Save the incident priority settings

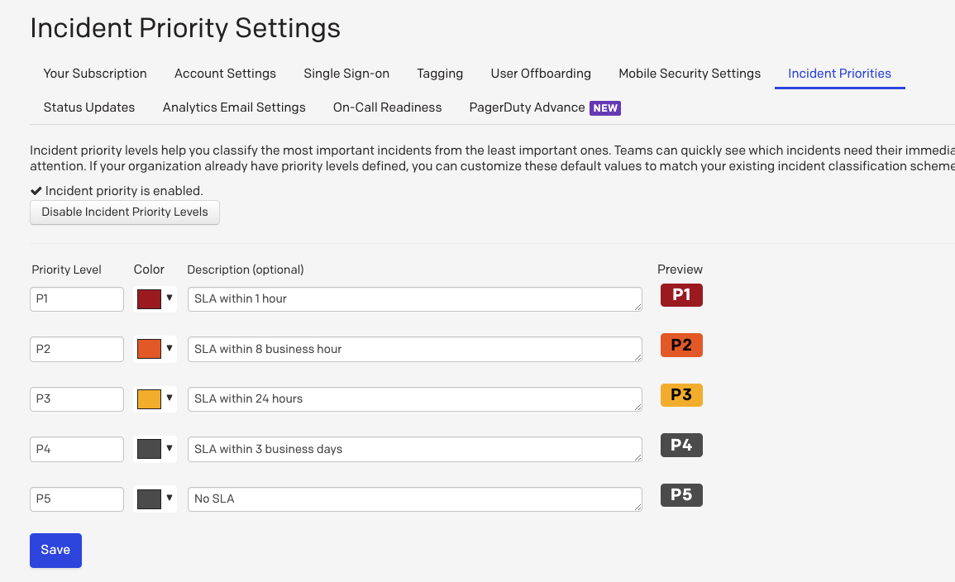55,550
